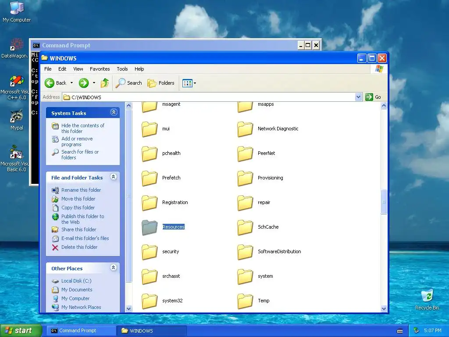
Task: Click the Go button beside the address bar
Action: tap(373, 97)
